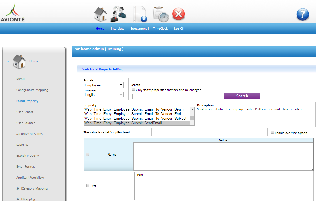This screenshot has width=316, height=201.
Task: Select Portal Property in the sidebar
Action: click(27, 101)
